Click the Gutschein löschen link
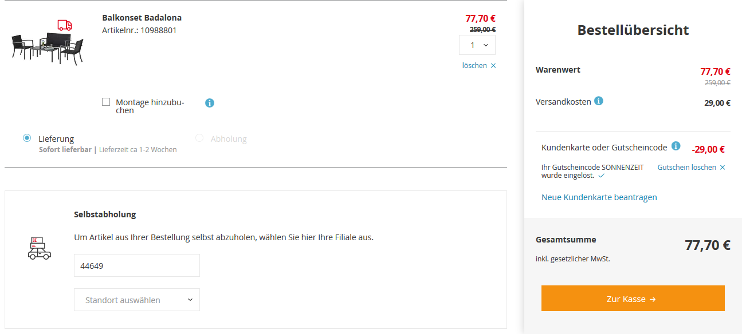This screenshot has width=742, height=334. 686,168
